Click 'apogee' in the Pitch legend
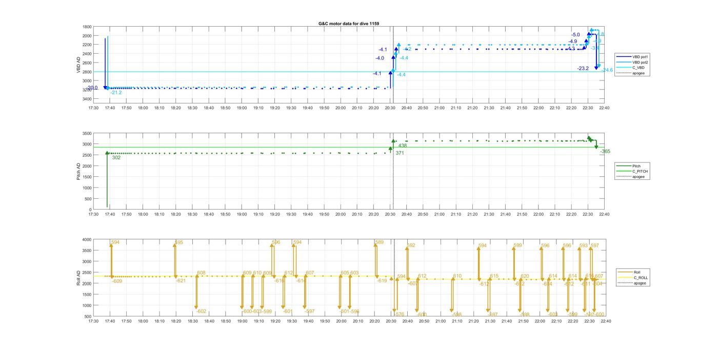Viewport: 718px width, 355px height. coord(639,177)
